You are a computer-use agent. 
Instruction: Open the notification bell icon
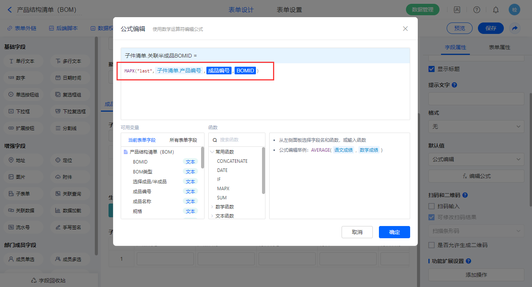tap(496, 10)
